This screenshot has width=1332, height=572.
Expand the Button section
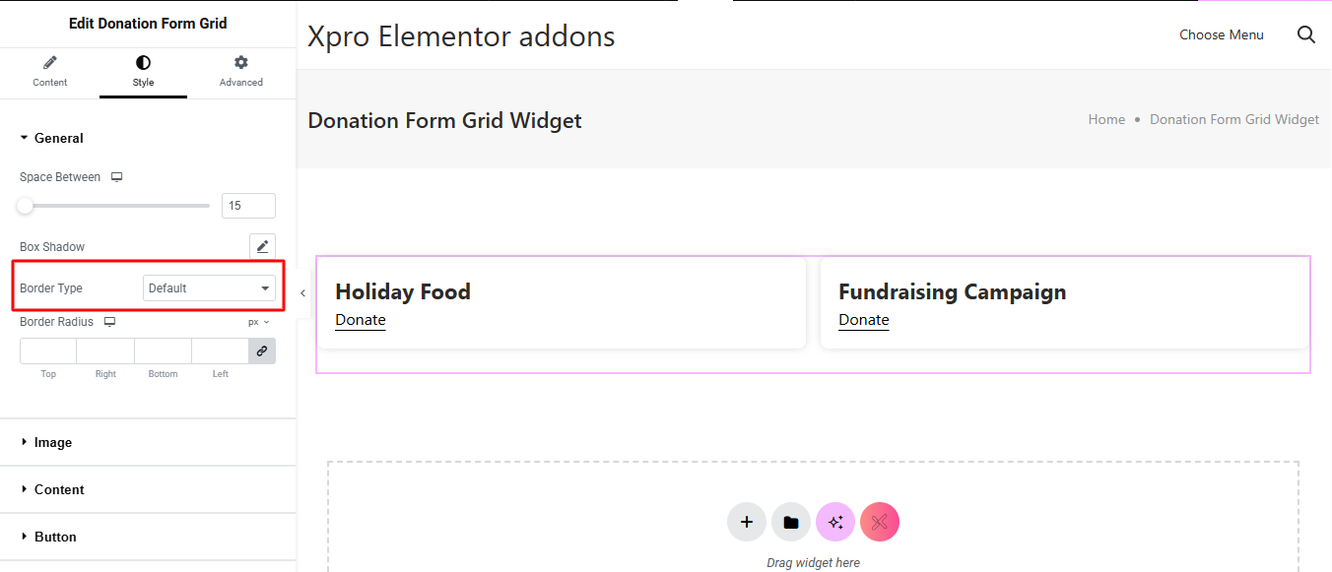[x=54, y=538]
